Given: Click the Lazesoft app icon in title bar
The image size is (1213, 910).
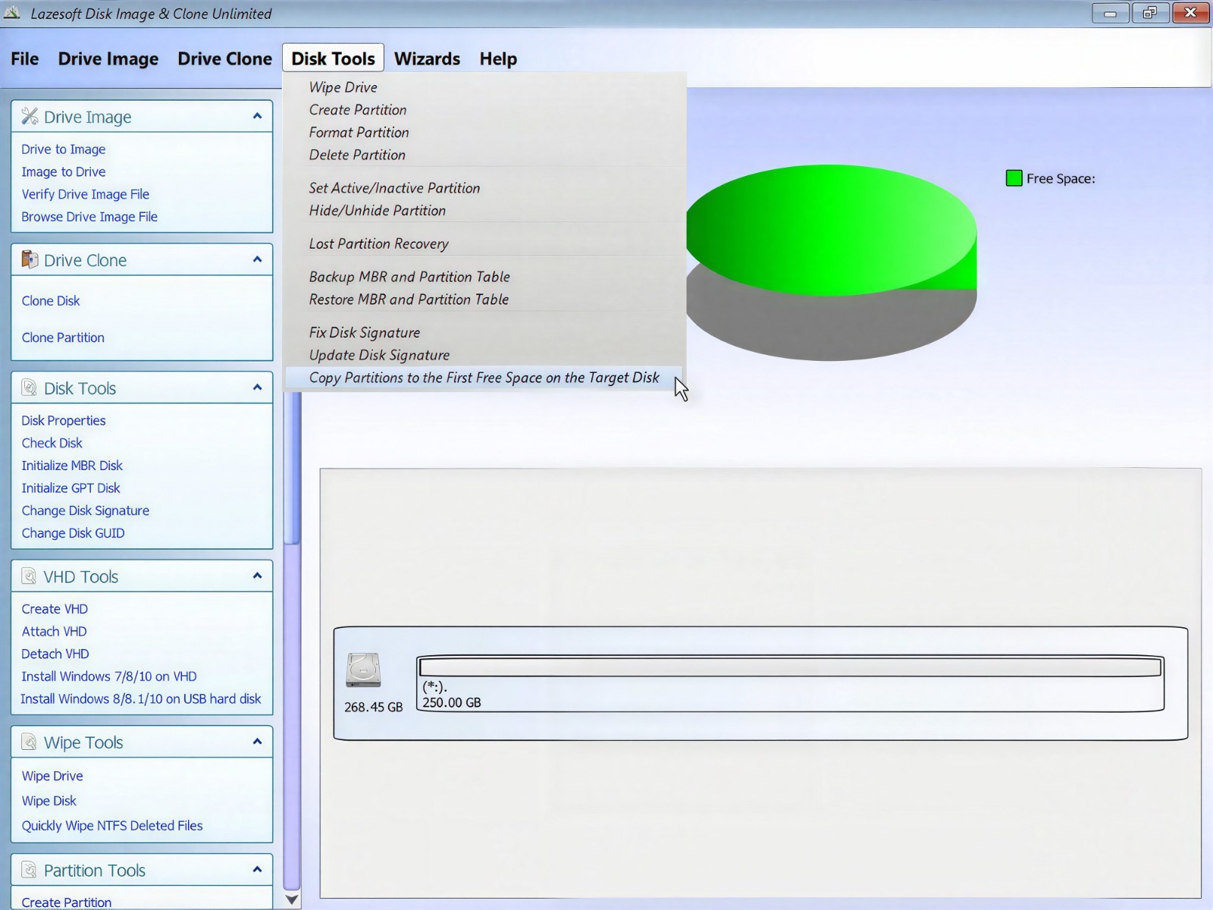Looking at the screenshot, I should tap(11, 13).
